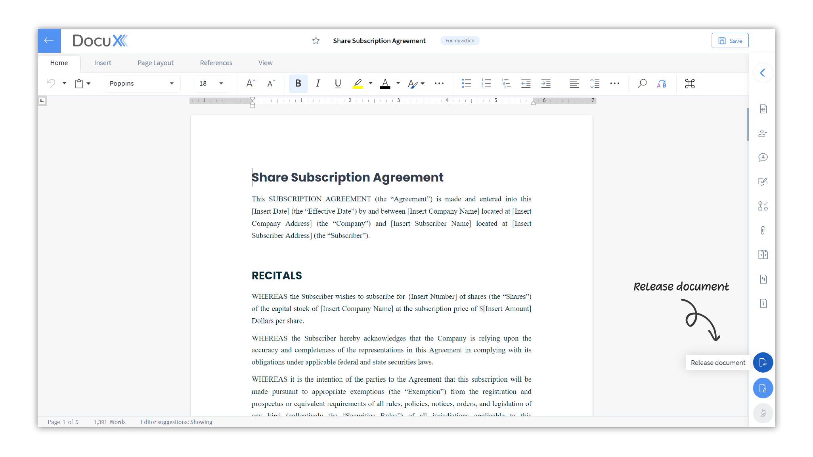Open the find search tool
The image size is (813, 457).
coord(642,83)
